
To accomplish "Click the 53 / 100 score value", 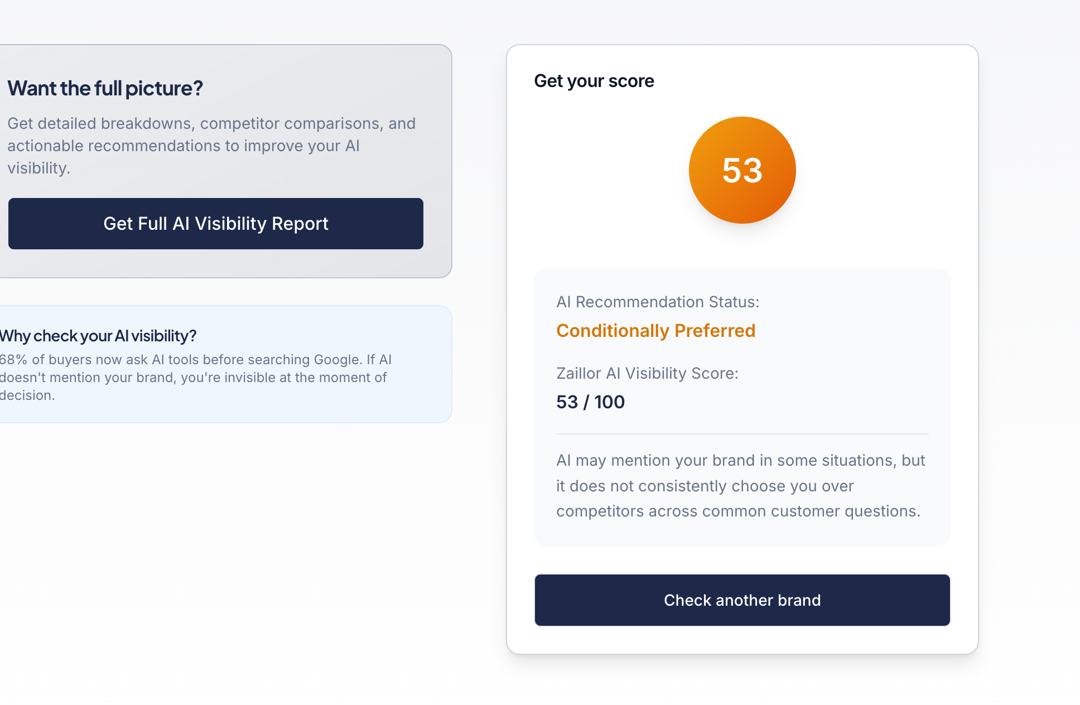I will (590, 402).
